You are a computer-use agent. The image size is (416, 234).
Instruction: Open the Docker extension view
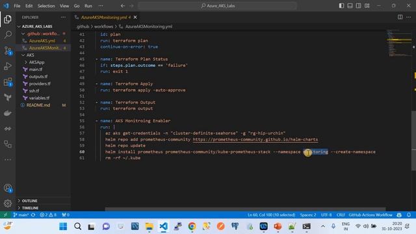point(8,113)
